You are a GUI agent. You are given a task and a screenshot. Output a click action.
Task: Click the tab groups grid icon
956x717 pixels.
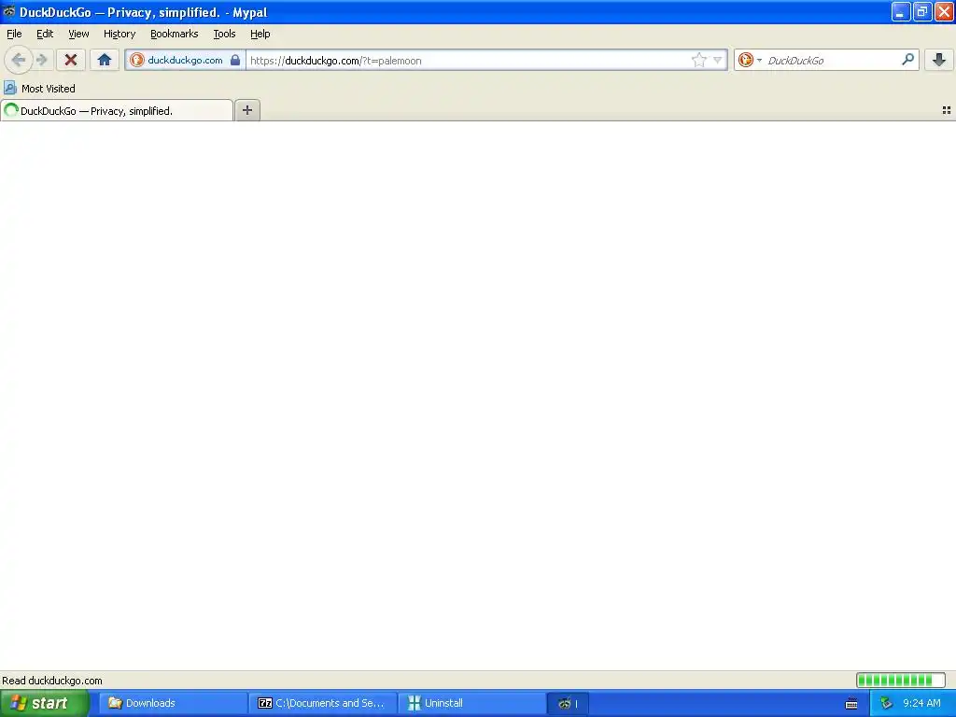pyautogui.click(x=947, y=110)
